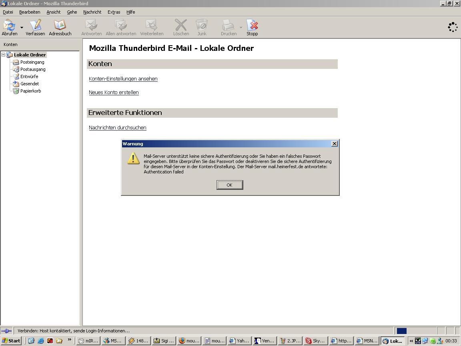The image size is (461, 346).
Task: Click the Drucken print icon
Action: pos(228,27)
